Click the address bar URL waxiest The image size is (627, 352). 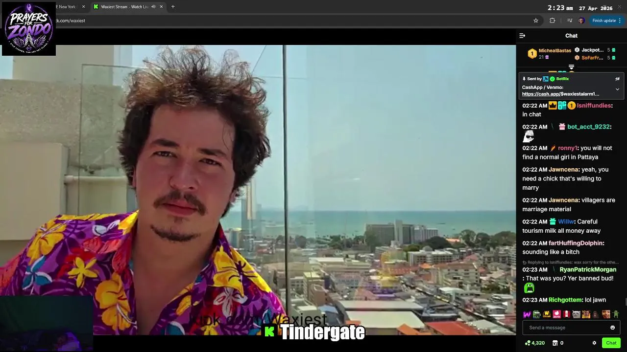click(70, 21)
